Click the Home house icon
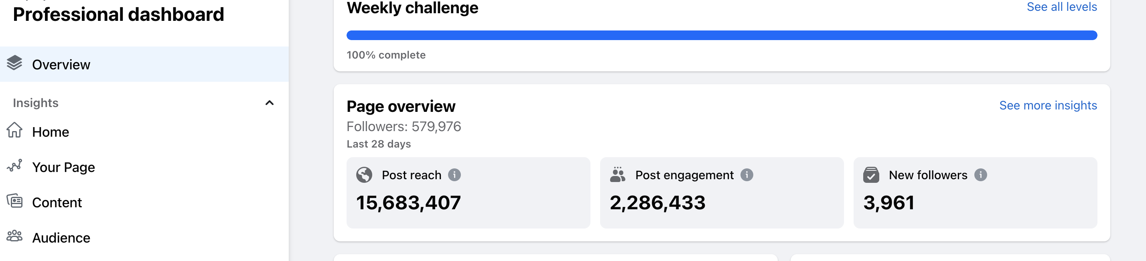Image resolution: width=1146 pixels, height=261 pixels. [14, 130]
